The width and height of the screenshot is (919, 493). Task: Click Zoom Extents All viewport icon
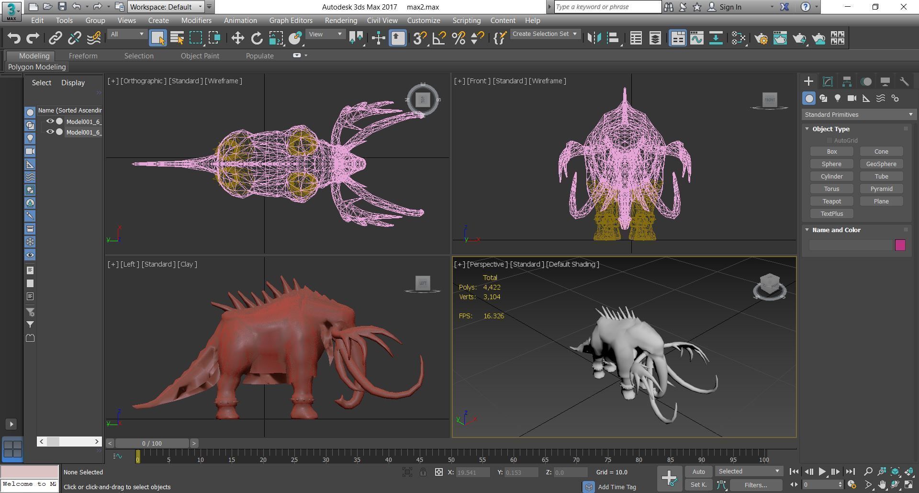(x=909, y=471)
